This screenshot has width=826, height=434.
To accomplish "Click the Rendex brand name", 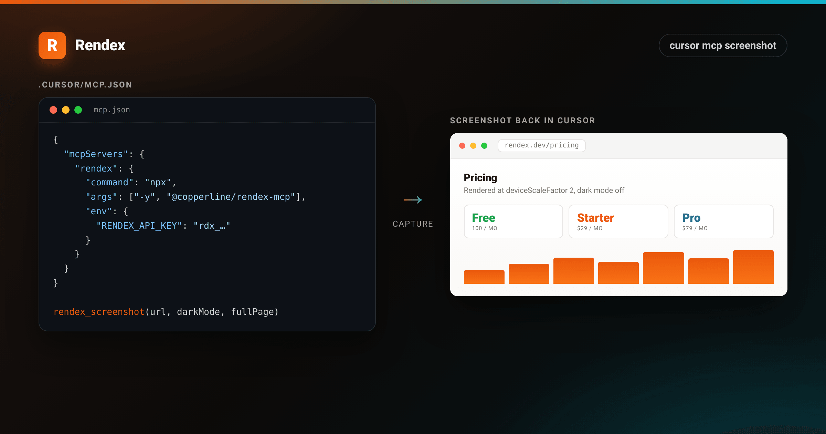I will tap(100, 45).
